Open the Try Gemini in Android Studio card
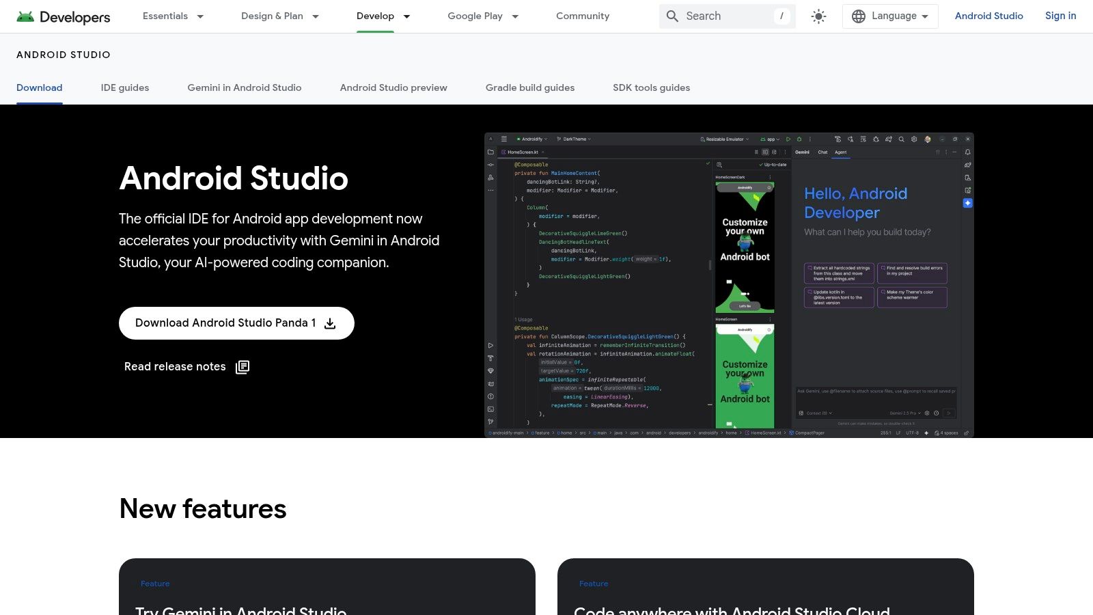 pos(327,587)
